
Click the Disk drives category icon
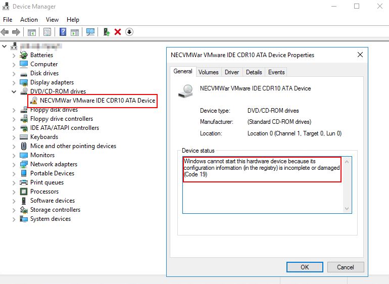point(24,74)
